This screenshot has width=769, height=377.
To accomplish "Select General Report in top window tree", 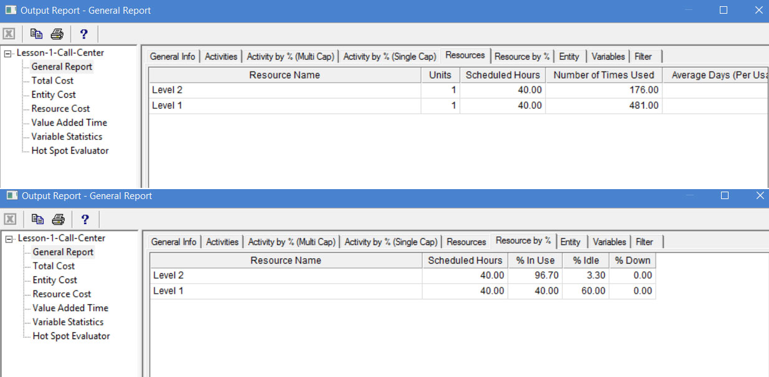I will [62, 67].
